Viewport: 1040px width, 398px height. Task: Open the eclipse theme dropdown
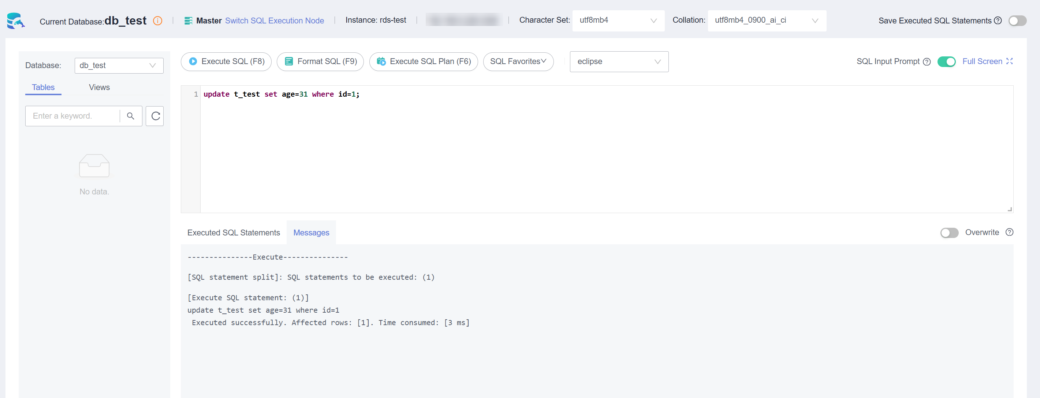pos(619,62)
